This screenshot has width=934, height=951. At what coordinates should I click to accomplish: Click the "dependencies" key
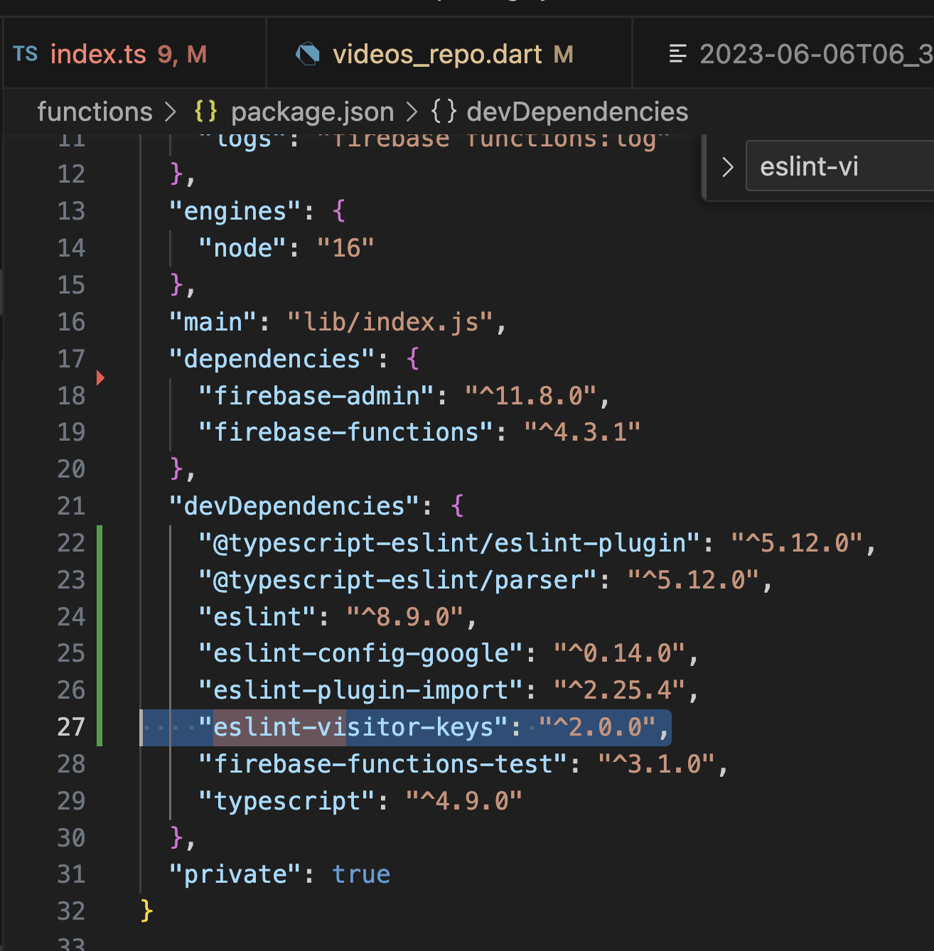click(272, 359)
